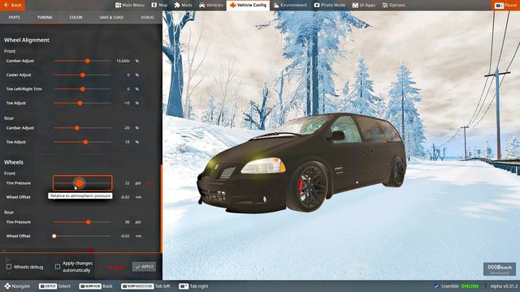Click the rear Wheel Offset slider handle
Image resolution: width=520 pixels, height=292 pixels.
[x=54, y=236]
